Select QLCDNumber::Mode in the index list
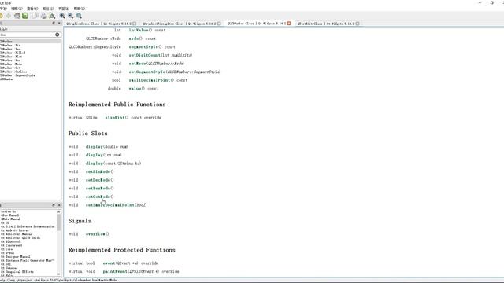 (11, 64)
